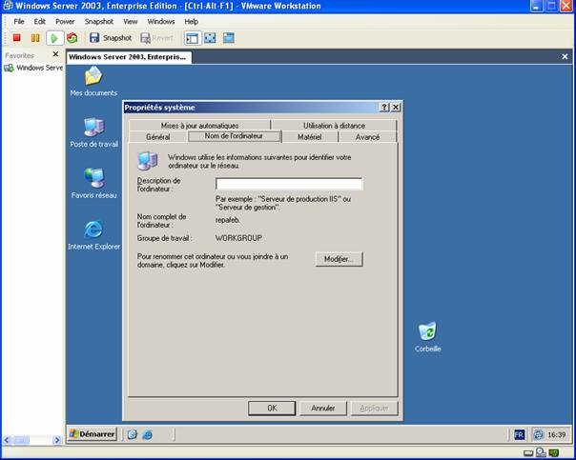Close the Favorites panel
Viewport: 576px width, 460px height.
tap(55, 54)
